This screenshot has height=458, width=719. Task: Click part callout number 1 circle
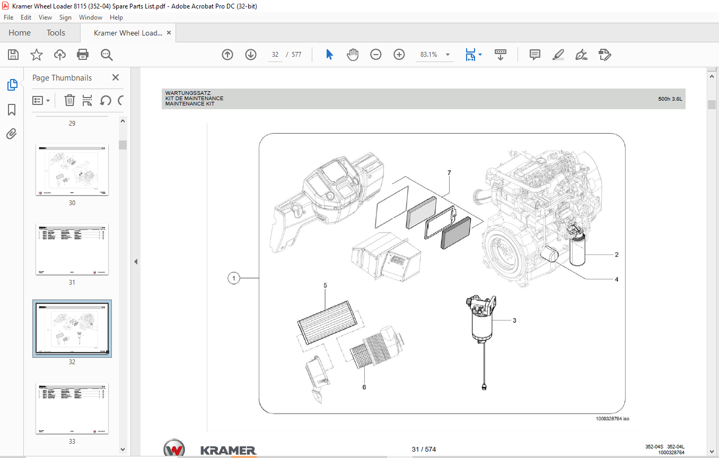click(234, 278)
